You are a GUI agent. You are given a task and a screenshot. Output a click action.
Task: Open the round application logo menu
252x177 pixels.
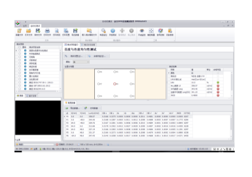[x=18, y=24]
